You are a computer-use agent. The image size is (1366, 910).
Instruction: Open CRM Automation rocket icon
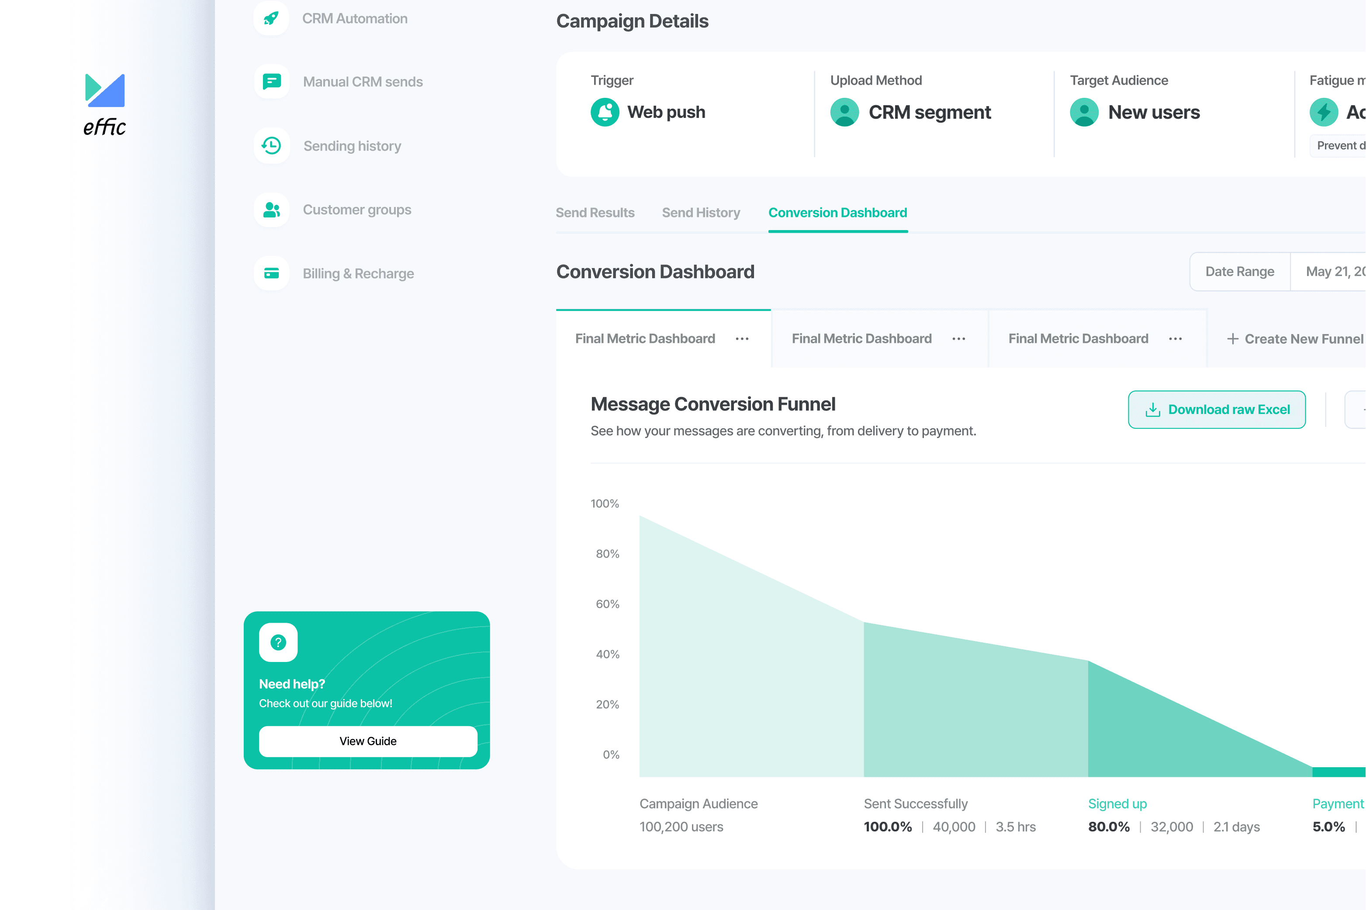pyautogui.click(x=271, y=18)
